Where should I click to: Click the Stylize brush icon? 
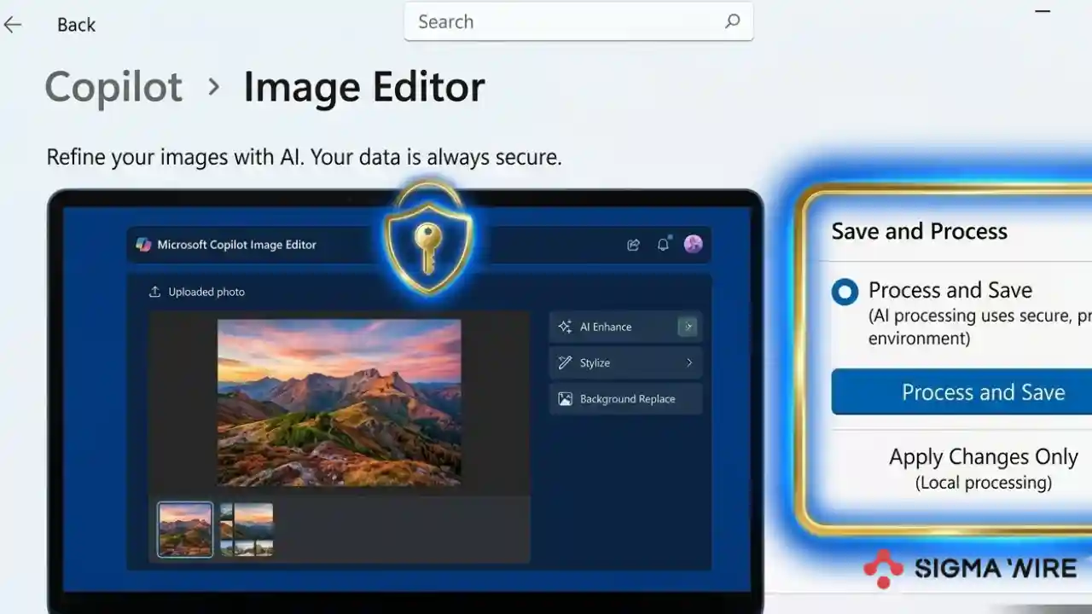565,362
